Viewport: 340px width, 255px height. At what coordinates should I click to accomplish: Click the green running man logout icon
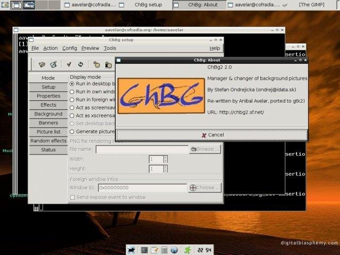click(x=188, y=250)
